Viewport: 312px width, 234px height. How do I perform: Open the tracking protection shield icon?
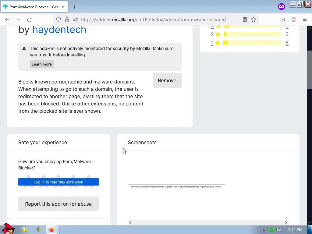[58, 19]
